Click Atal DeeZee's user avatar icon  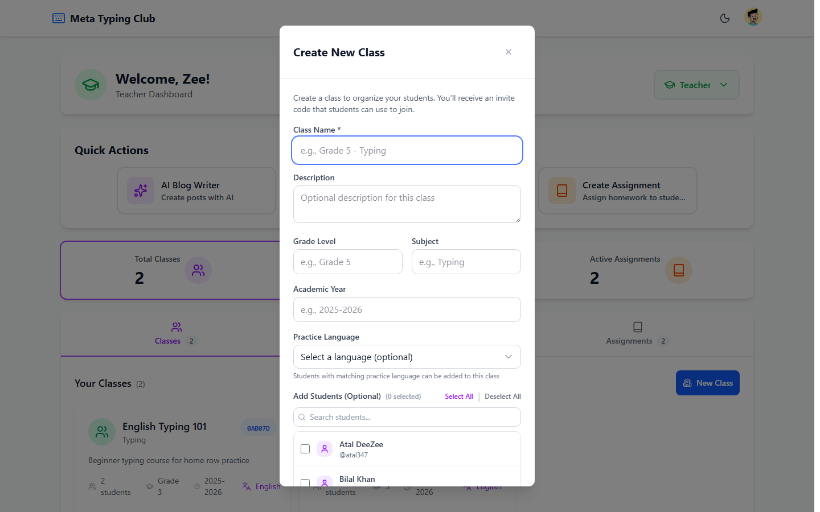325,449
